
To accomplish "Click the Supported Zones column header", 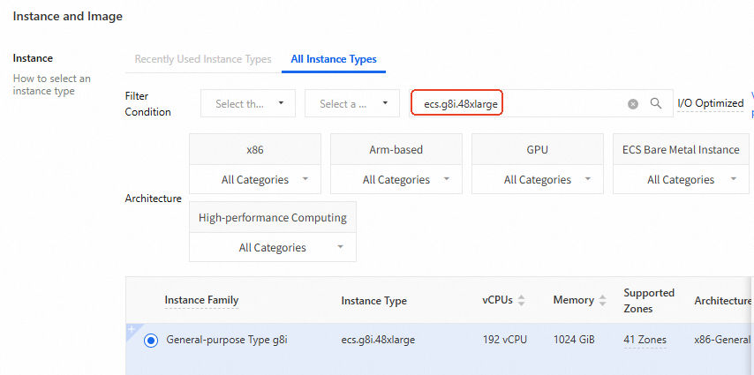I will tap(648, 300).
